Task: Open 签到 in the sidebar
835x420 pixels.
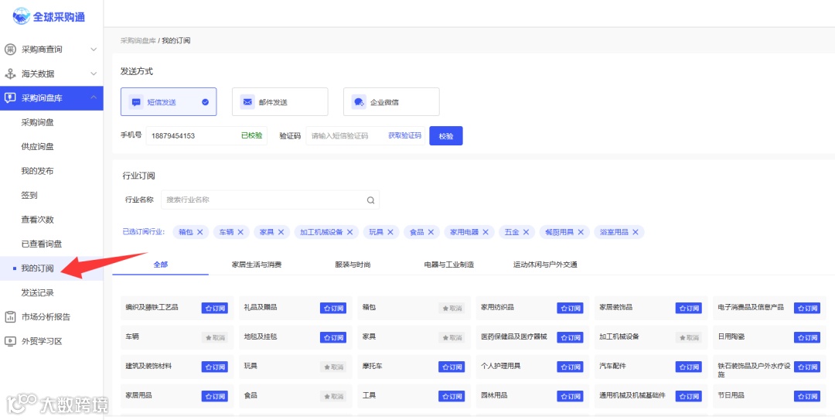Action: point(29,195)
